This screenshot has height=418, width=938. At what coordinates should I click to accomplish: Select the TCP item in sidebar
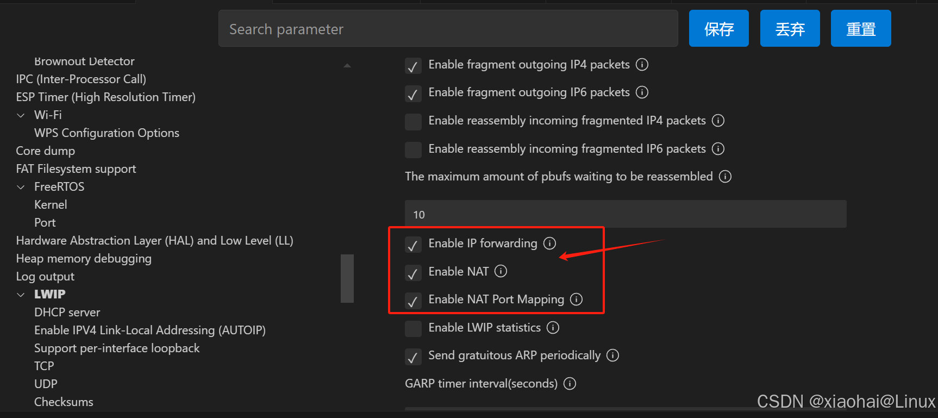(x=44, y=365)
